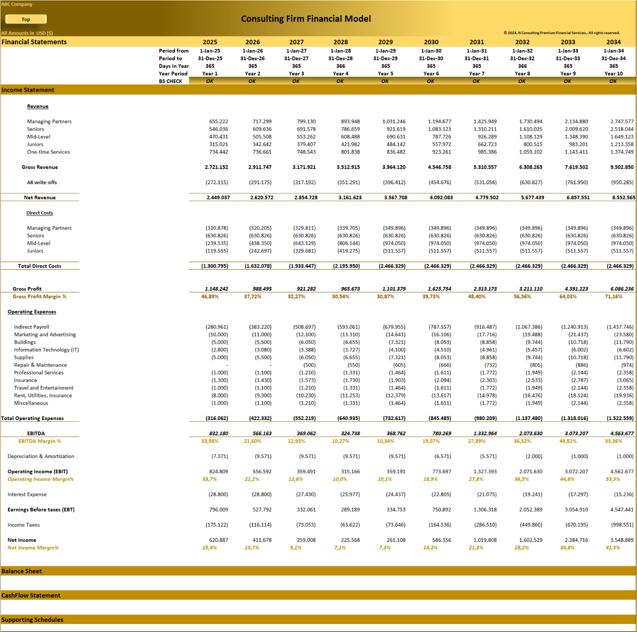Image resolution: width=637 pixels, height=632 pixels.
Task: Click the 31-Dec-29 period end cell
Action: pyautogui.click(x=386, y=59)
